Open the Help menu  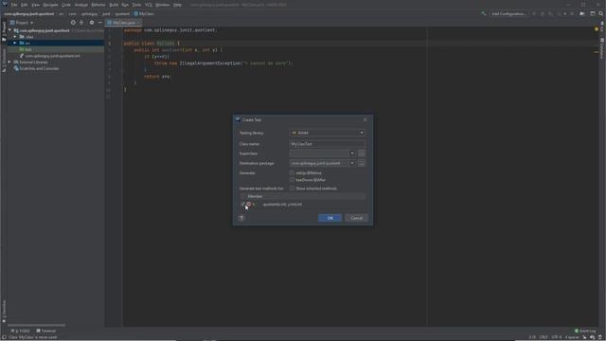[x=177, y=5]
